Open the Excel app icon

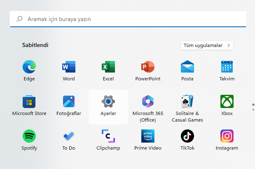pyautogui.click(x=108, y=70)
